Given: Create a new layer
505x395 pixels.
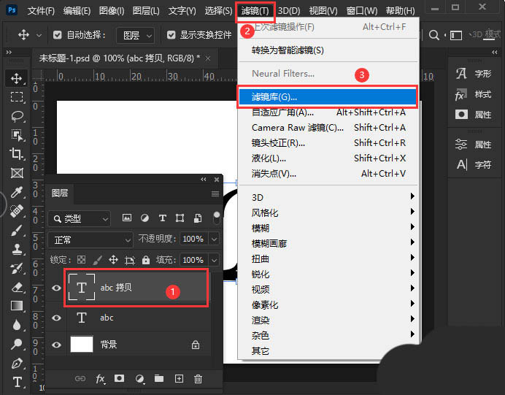Looking at the screenshot, I should (179, 378).
